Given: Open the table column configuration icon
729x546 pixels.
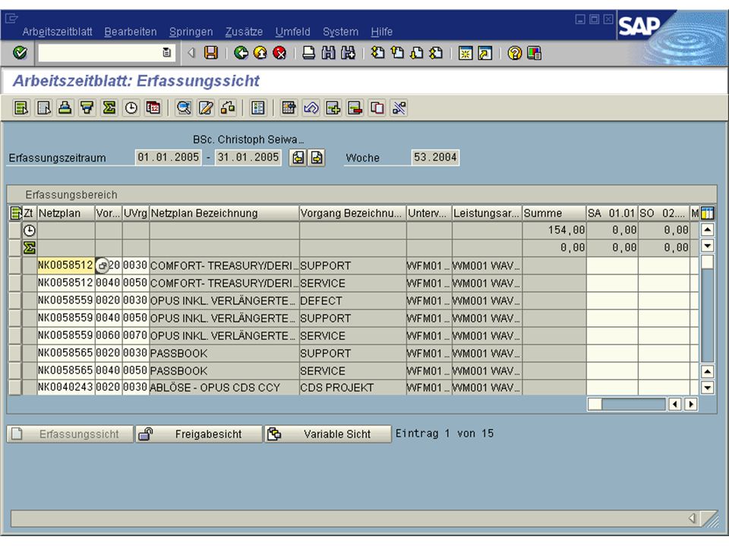Looking at the screenshot, I should (707, 213).
